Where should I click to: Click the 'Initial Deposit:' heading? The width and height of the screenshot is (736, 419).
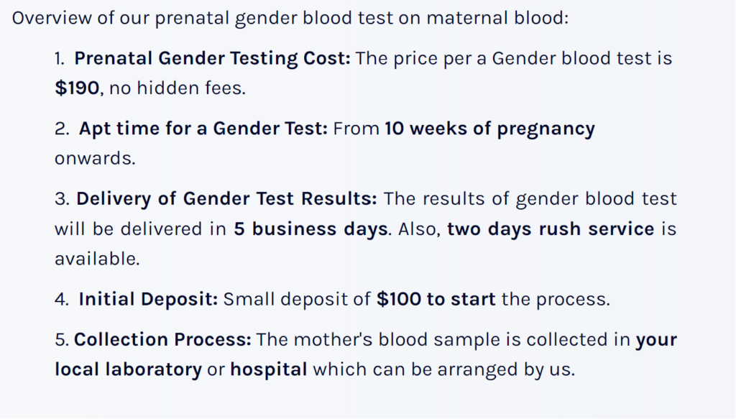tap(148, 300)
